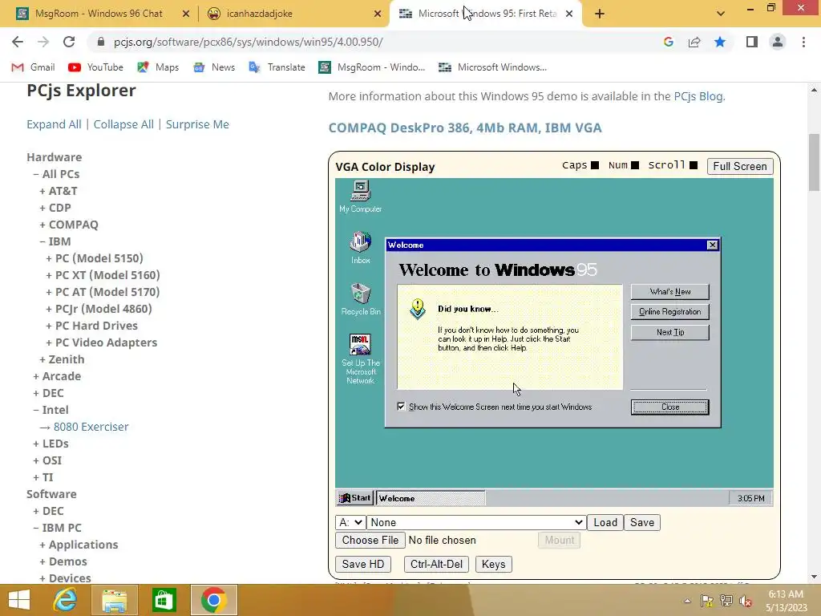Open File Explorer from taskbar
This screenshot has height=616, width=821.
pyautogui.click(x=115, y=600)
